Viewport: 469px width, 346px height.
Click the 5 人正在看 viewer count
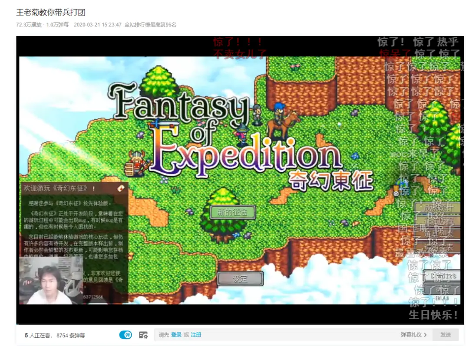click(x=38, y=335)
